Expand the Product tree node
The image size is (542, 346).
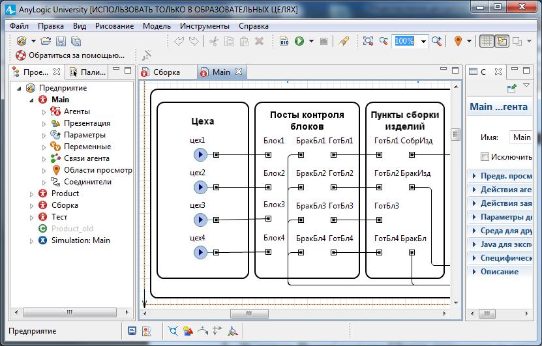coord(31,194)
